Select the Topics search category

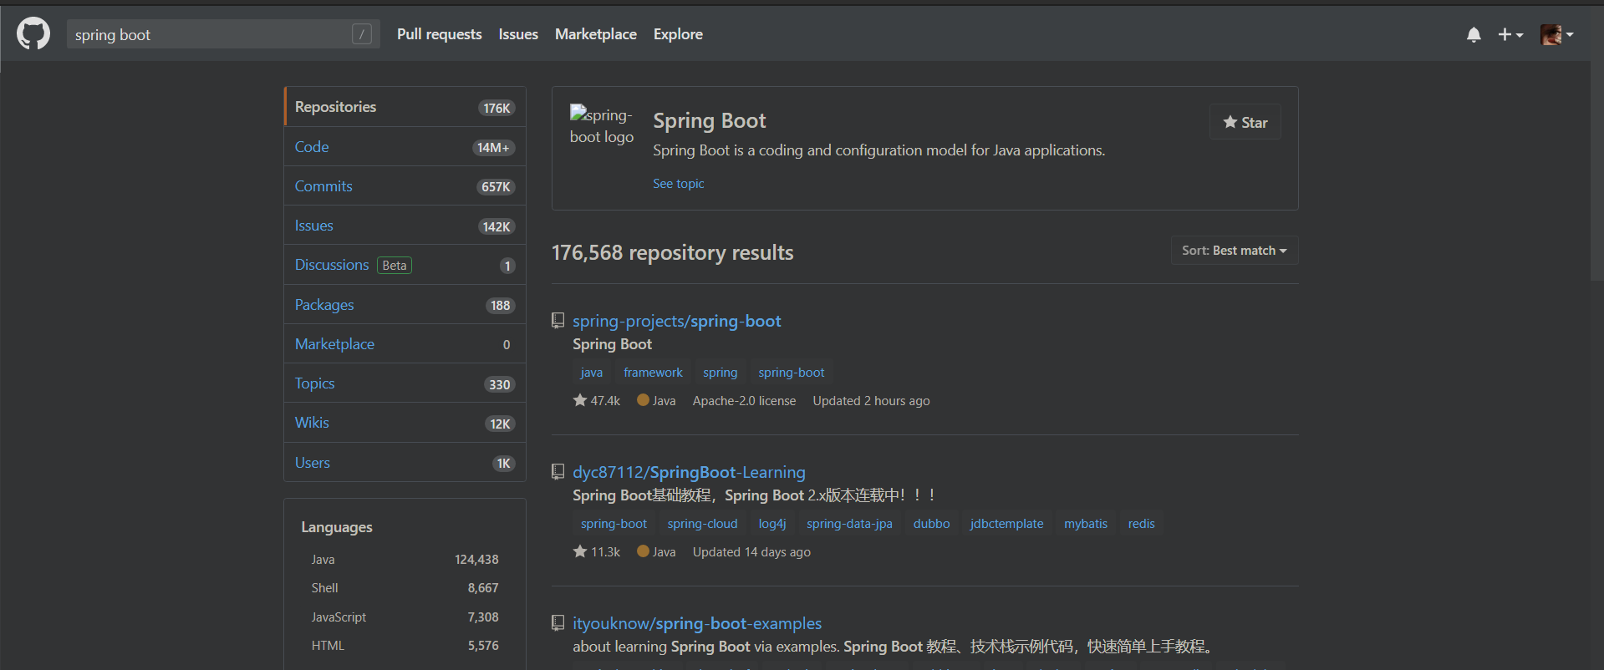point(405,383)
